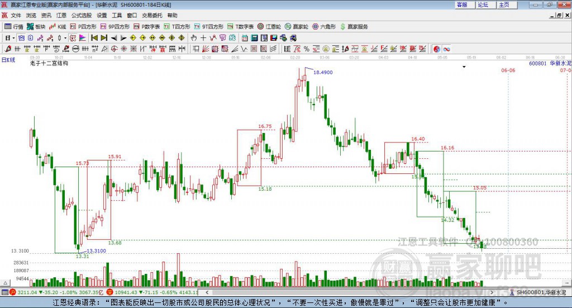Open the 交易委托 menu
Viewport: 572px width, 308px height.
click(x=152, y=15)
